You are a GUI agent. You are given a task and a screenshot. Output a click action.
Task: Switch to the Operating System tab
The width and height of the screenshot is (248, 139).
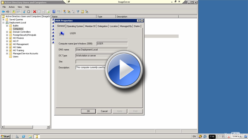click(75, 26)
